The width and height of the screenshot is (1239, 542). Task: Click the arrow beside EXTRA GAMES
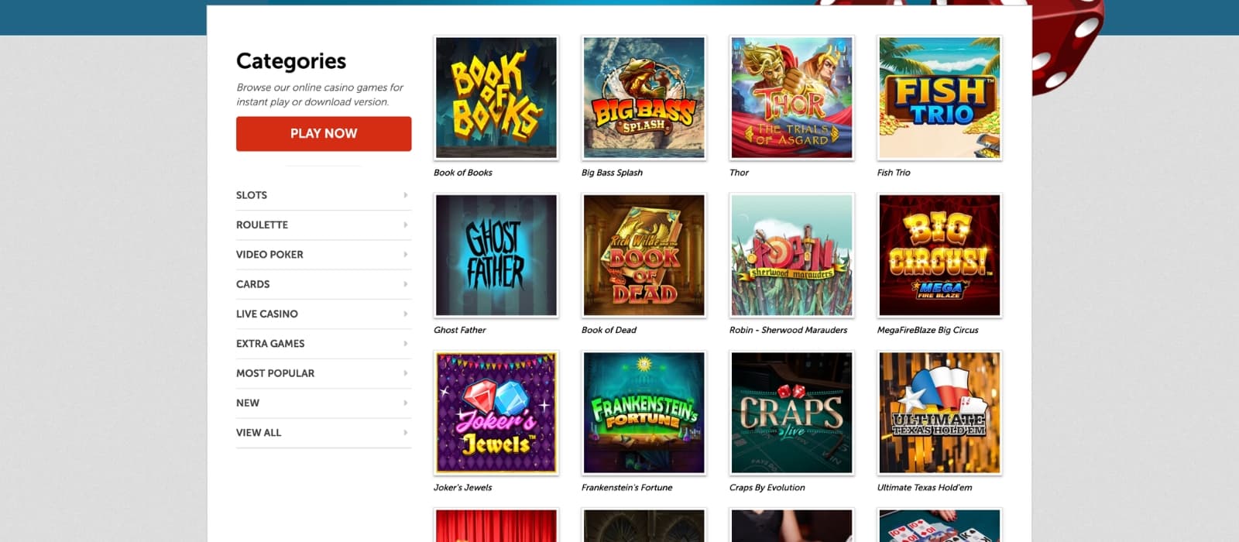[406, 344]
